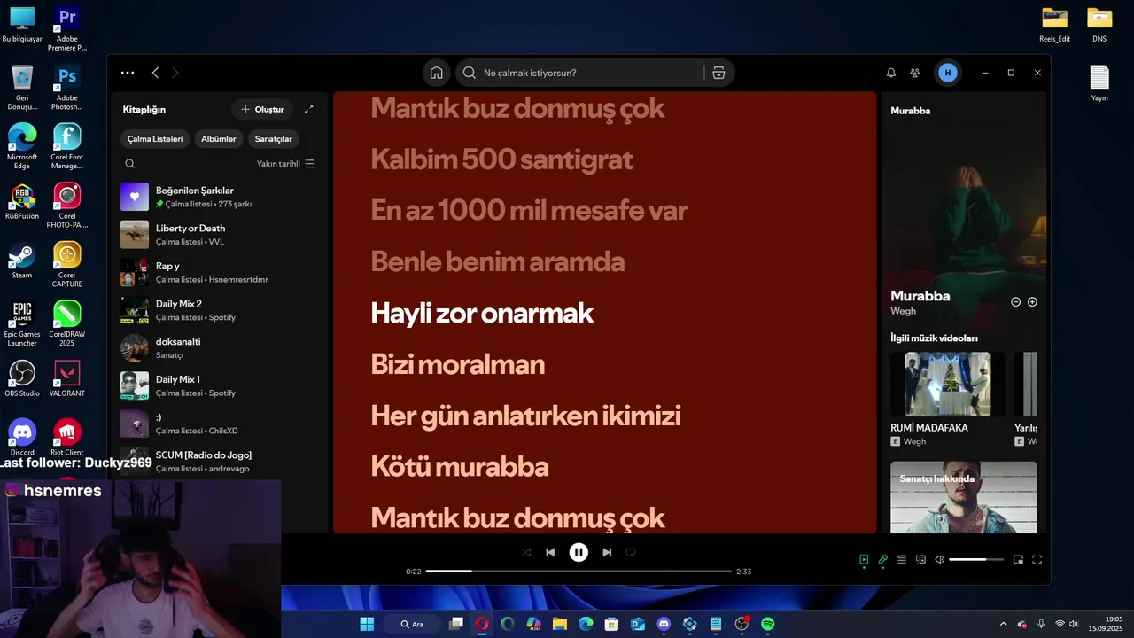Open Liberty or Death playlist
Screen dimensions: 1134x638
(x=221, y=234)
